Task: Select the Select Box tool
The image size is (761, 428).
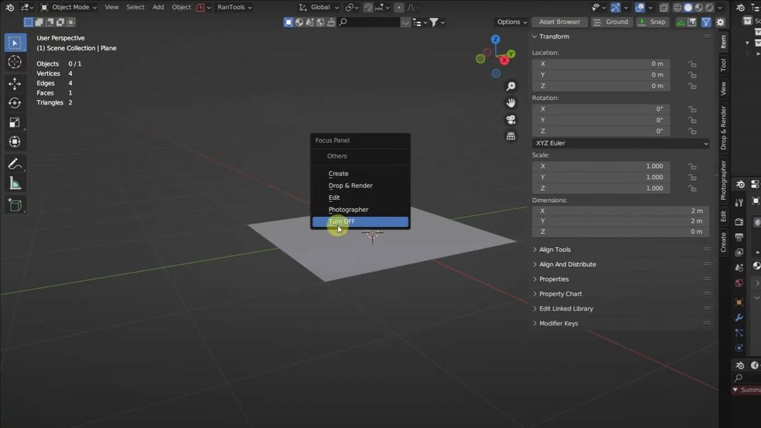Action: click(15, 42)
